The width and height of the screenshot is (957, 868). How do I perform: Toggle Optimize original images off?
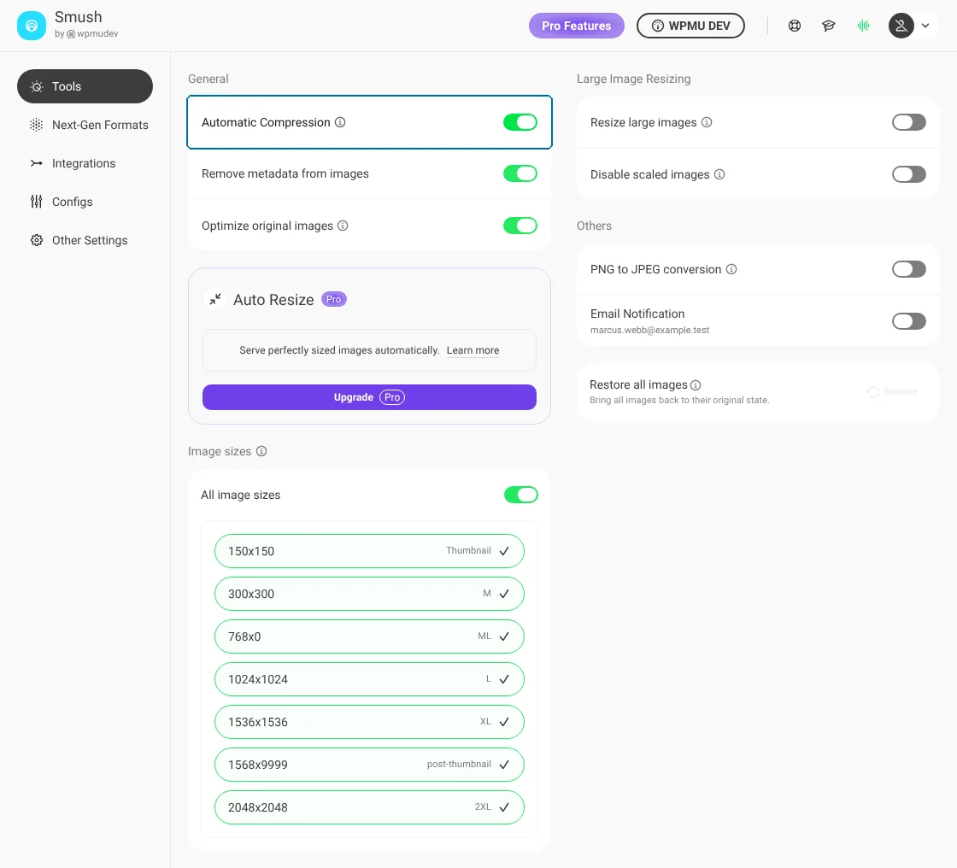tap(520, 226)
